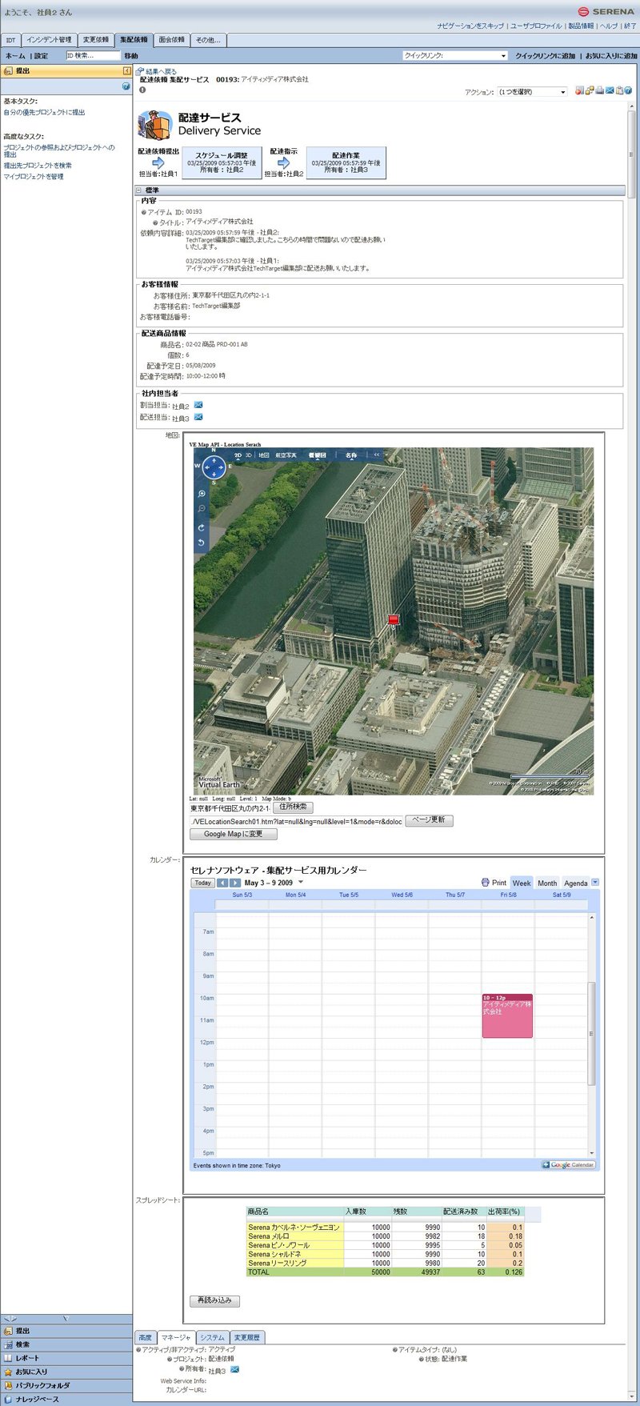Switch calendar to Month view

tap(547, 883)
